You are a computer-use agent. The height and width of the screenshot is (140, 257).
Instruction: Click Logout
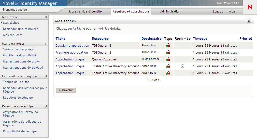[x=218, y=11]
